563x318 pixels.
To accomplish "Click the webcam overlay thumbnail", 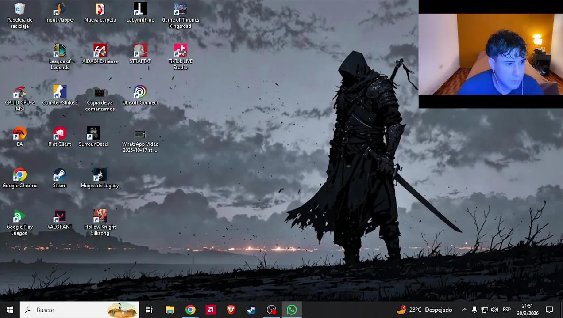I will click(x=490, y=54).
